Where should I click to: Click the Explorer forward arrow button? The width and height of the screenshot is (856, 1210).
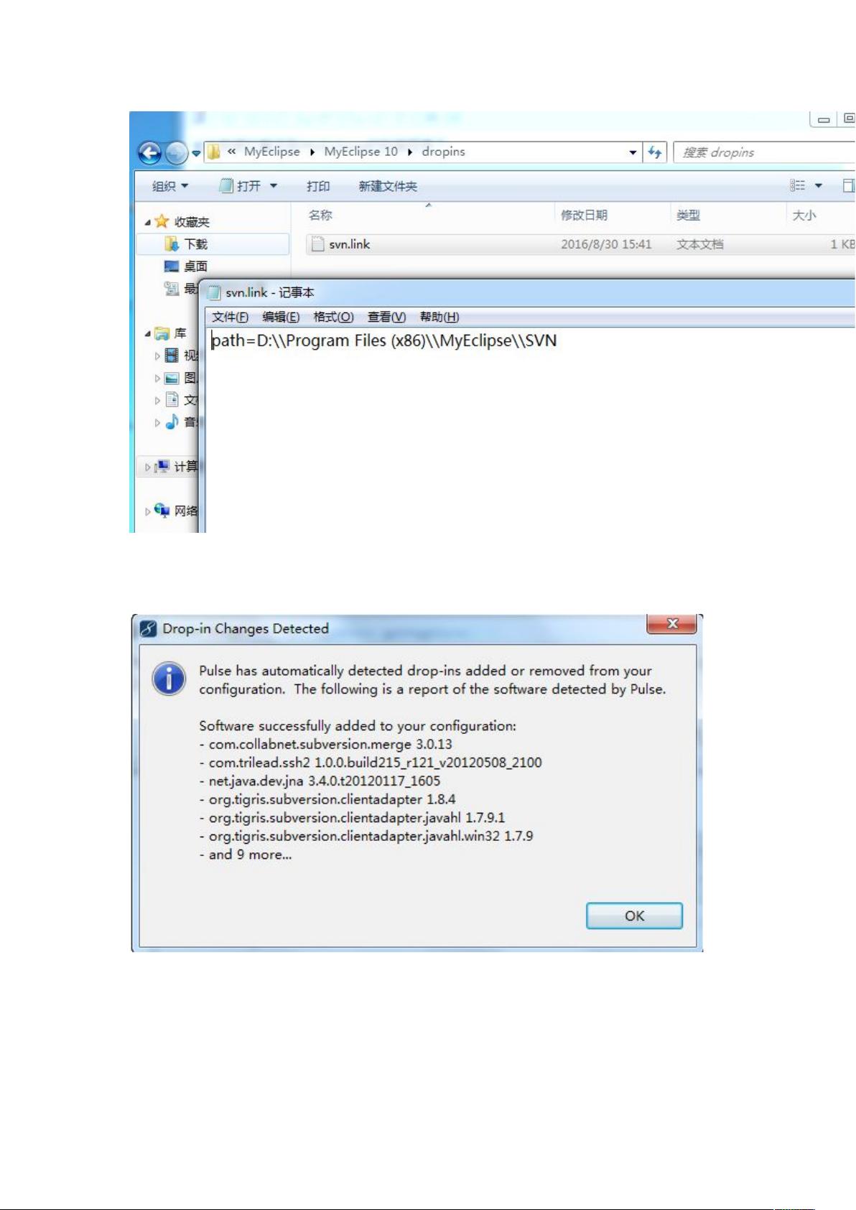pyautogui.click(x=175, y=153)
